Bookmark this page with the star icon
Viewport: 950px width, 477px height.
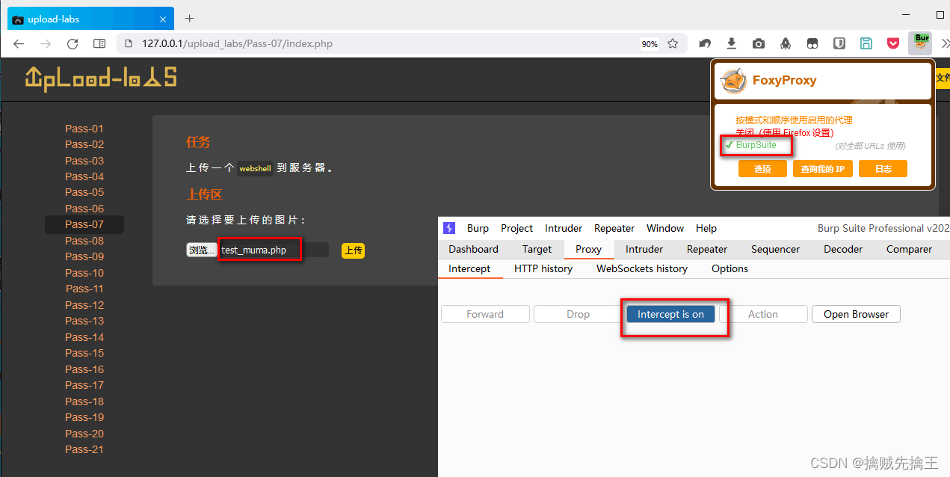coord(673,44)
